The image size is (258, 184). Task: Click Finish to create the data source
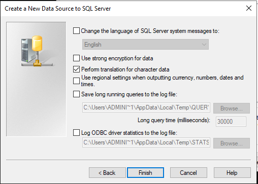(x=145, y=173)
